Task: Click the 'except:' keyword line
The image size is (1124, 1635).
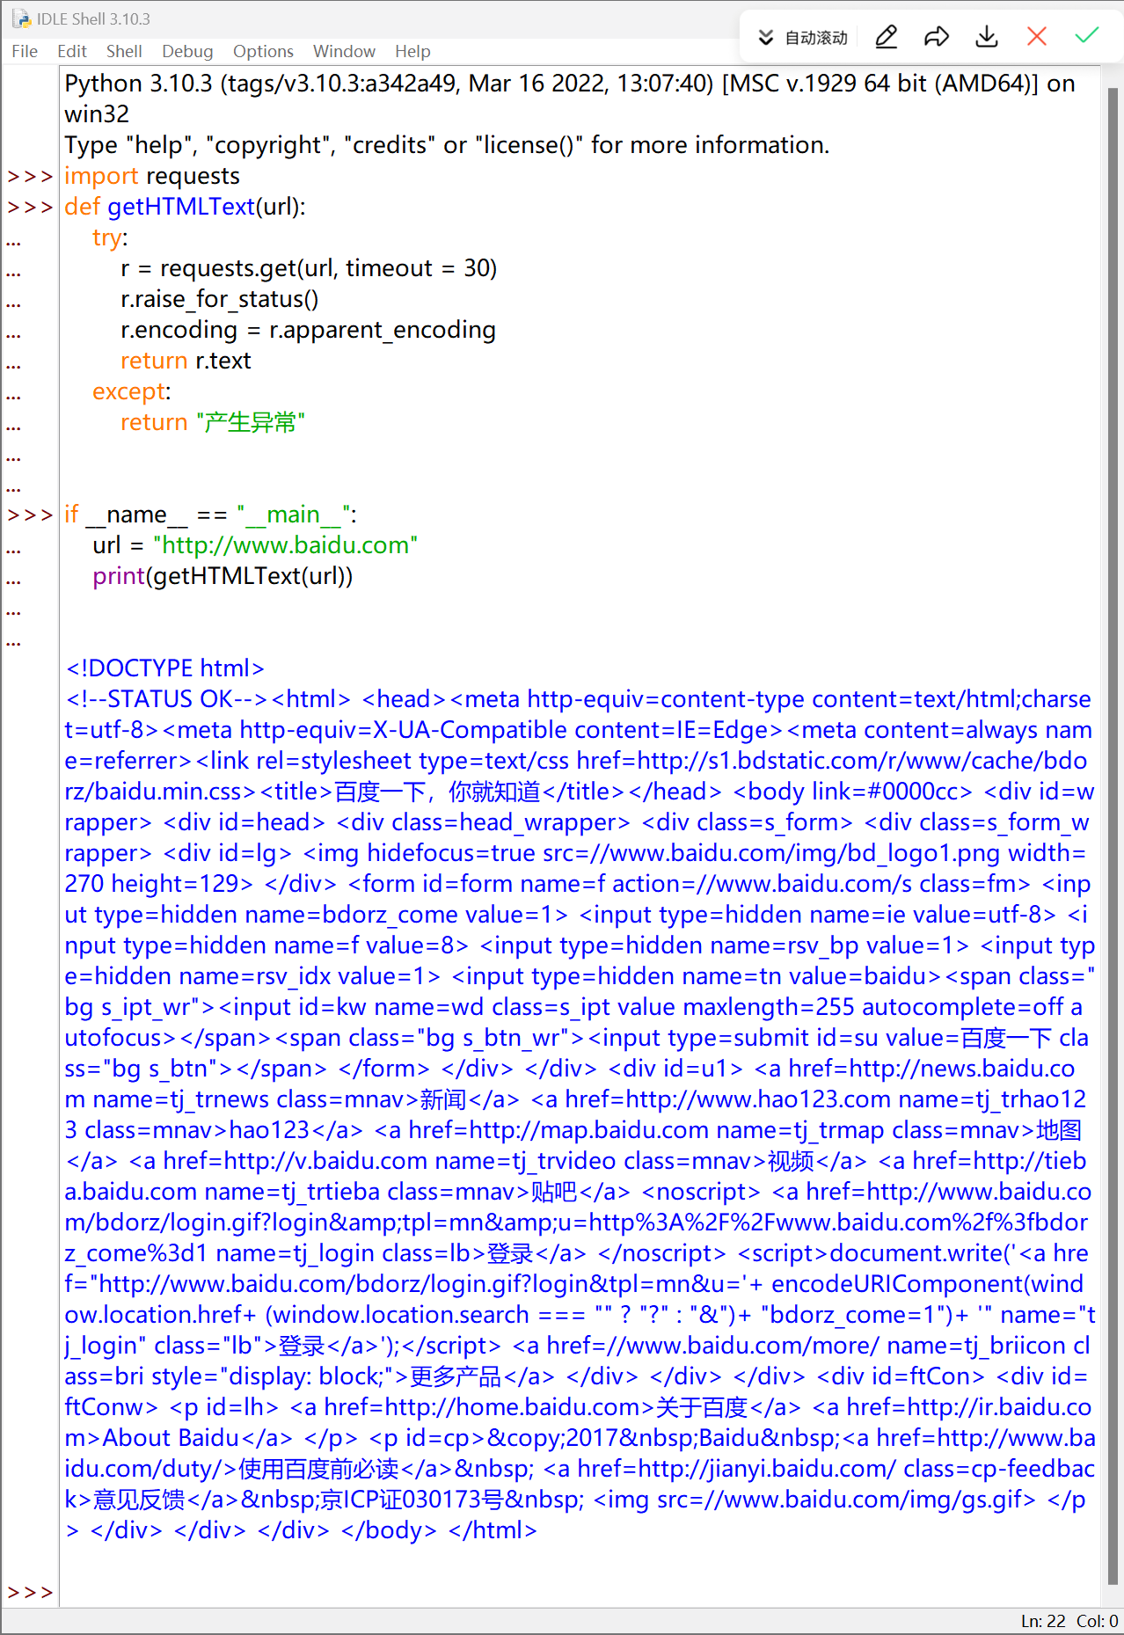Action: (x=132, y=391)
